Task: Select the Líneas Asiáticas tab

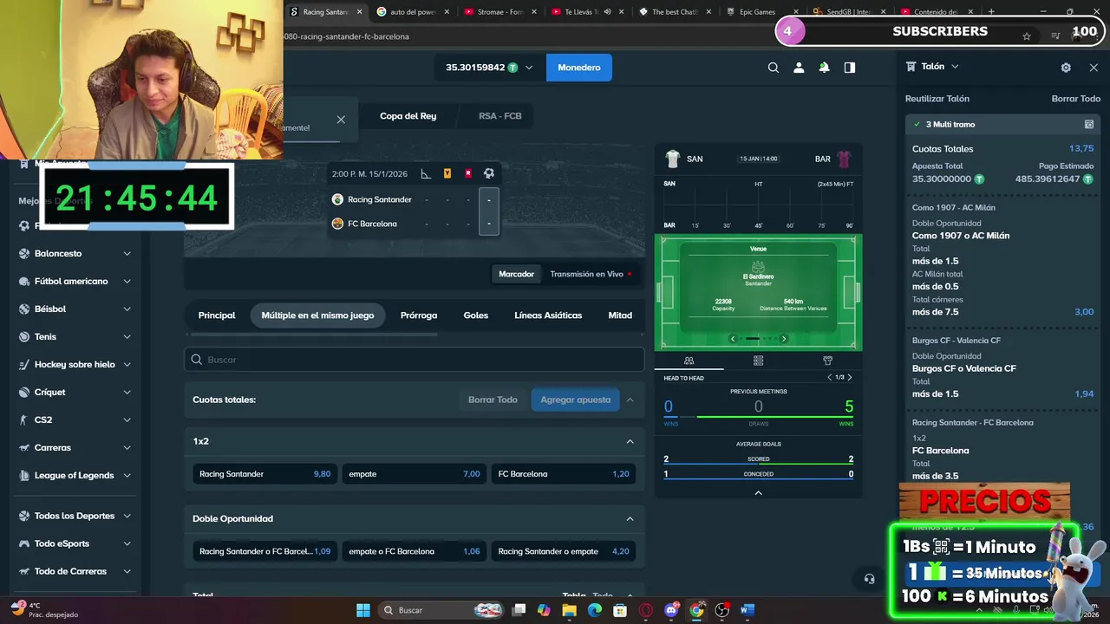Action: coord(548,315)
